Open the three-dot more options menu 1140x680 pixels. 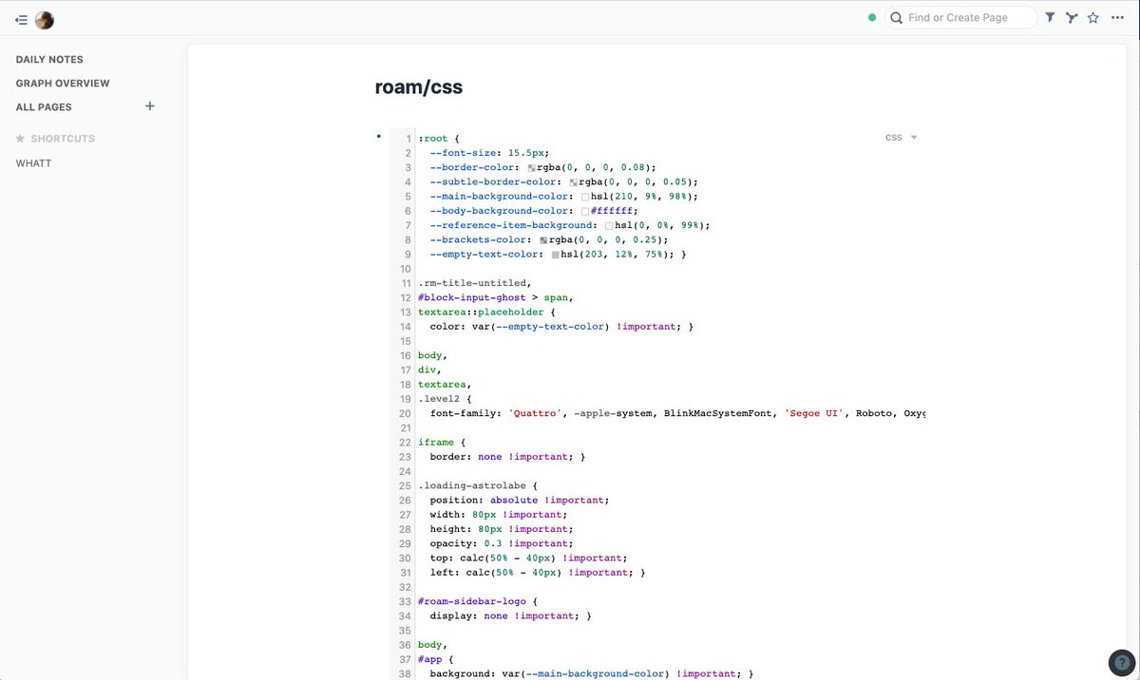coord(1117,17)
